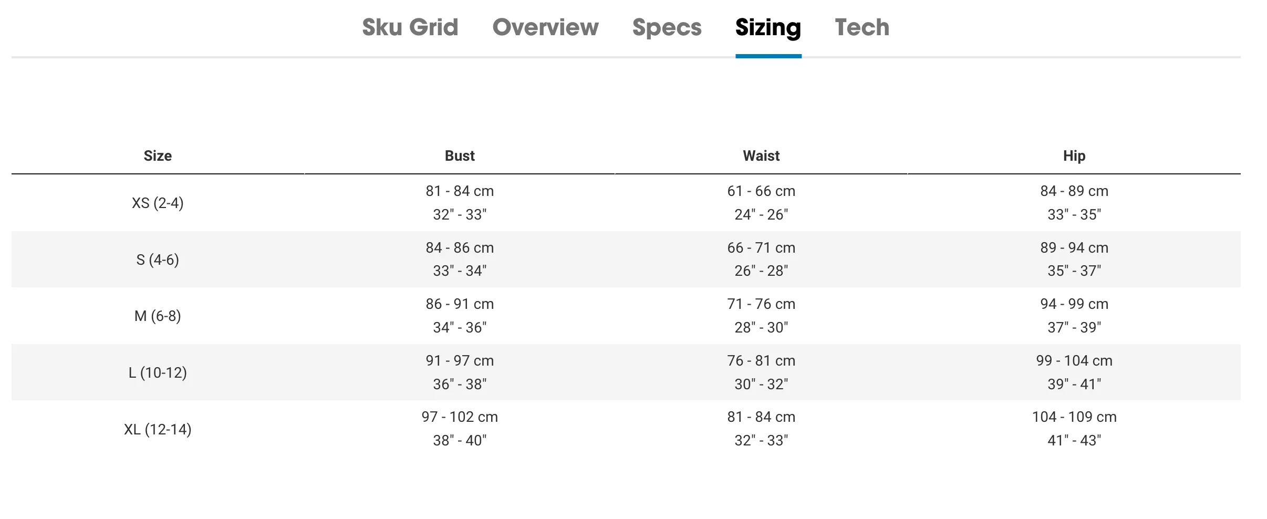
Task: Switch to the Overview tab
Action: click(545, 27)
